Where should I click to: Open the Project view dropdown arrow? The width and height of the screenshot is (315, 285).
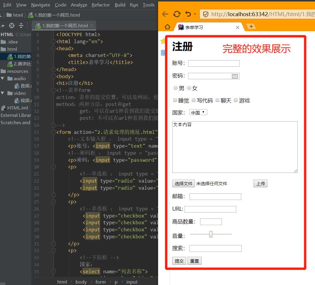pos(2,26)
